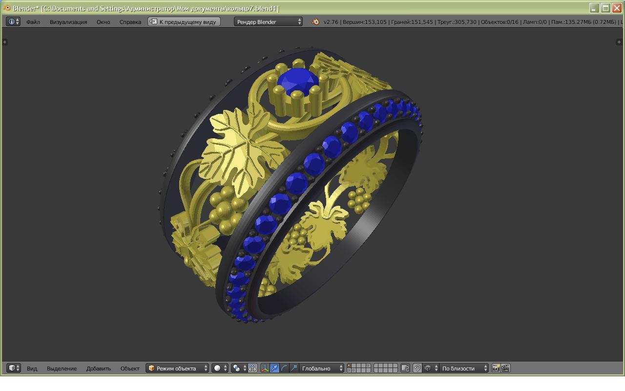Open the Режим объекта mode dropdown
The height and width of the screenshot is (391, 625).
[177, 368]
